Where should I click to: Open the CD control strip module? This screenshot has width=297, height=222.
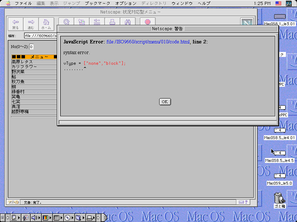tap(69, 218)
